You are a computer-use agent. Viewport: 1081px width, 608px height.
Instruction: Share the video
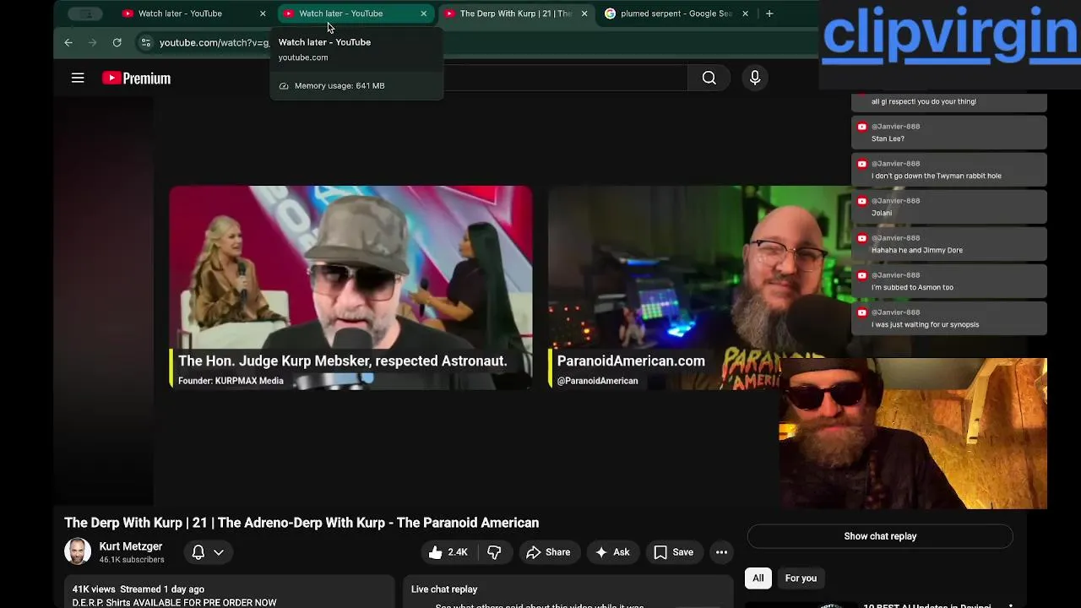pyautogui.click(x=548, y=552)
